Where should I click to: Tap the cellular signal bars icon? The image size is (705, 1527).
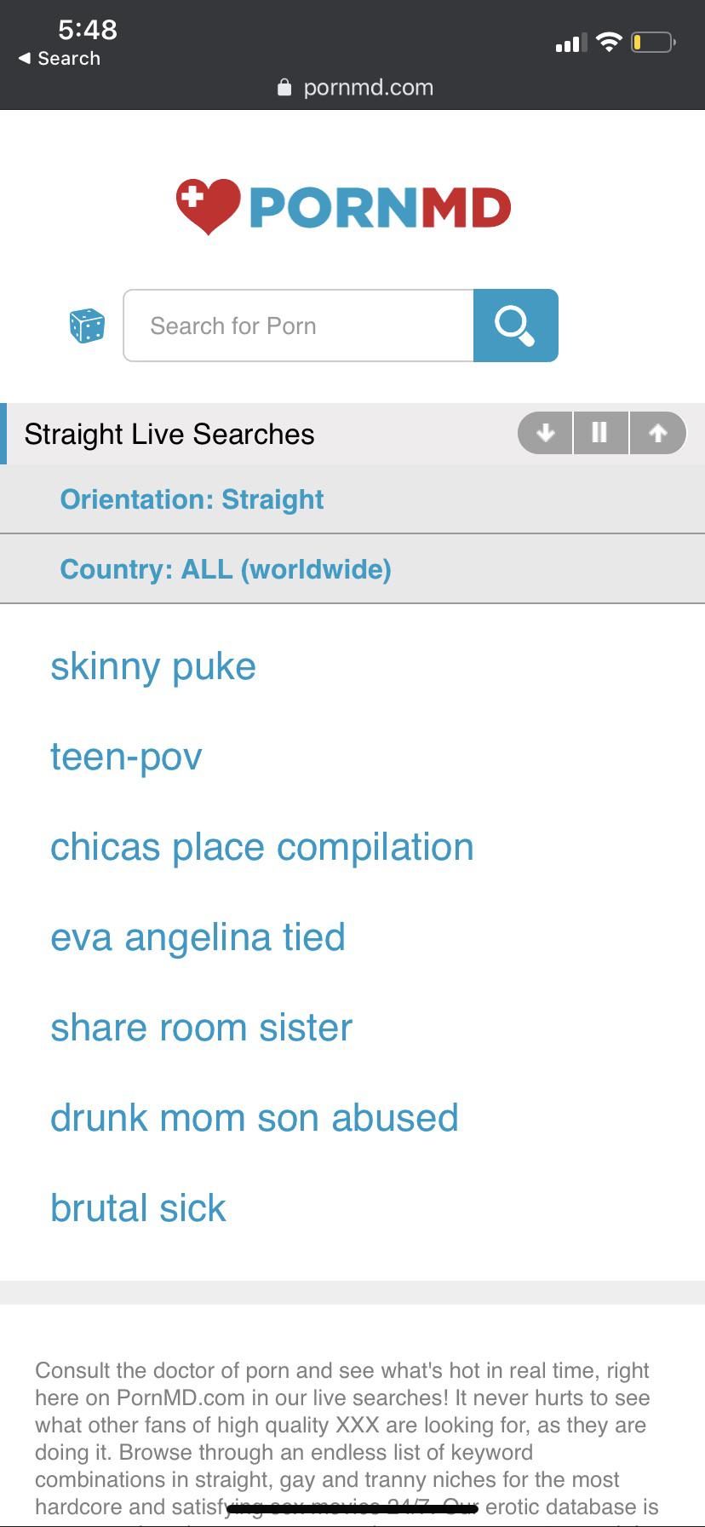point(569,40)
